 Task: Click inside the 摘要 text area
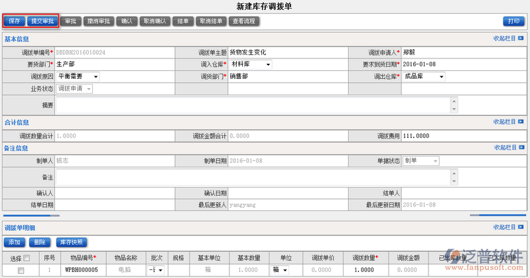pyautogui.click(x=252, y=105)
